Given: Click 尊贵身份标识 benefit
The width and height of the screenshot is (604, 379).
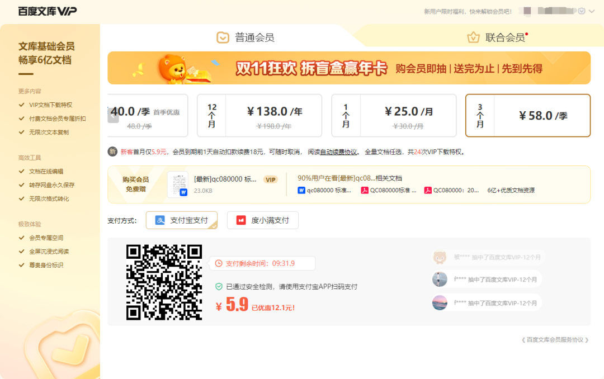Looking at the screenshot, I should tap(41, 265).
